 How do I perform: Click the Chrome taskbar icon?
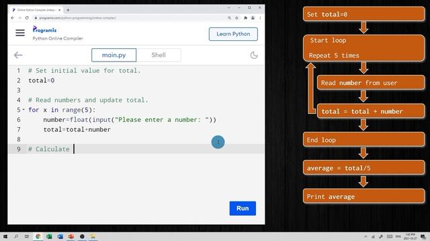38,236
